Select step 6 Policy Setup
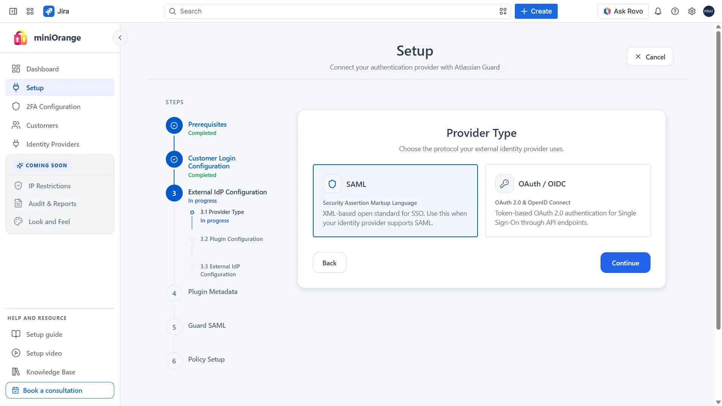 [x=206, y=359]
